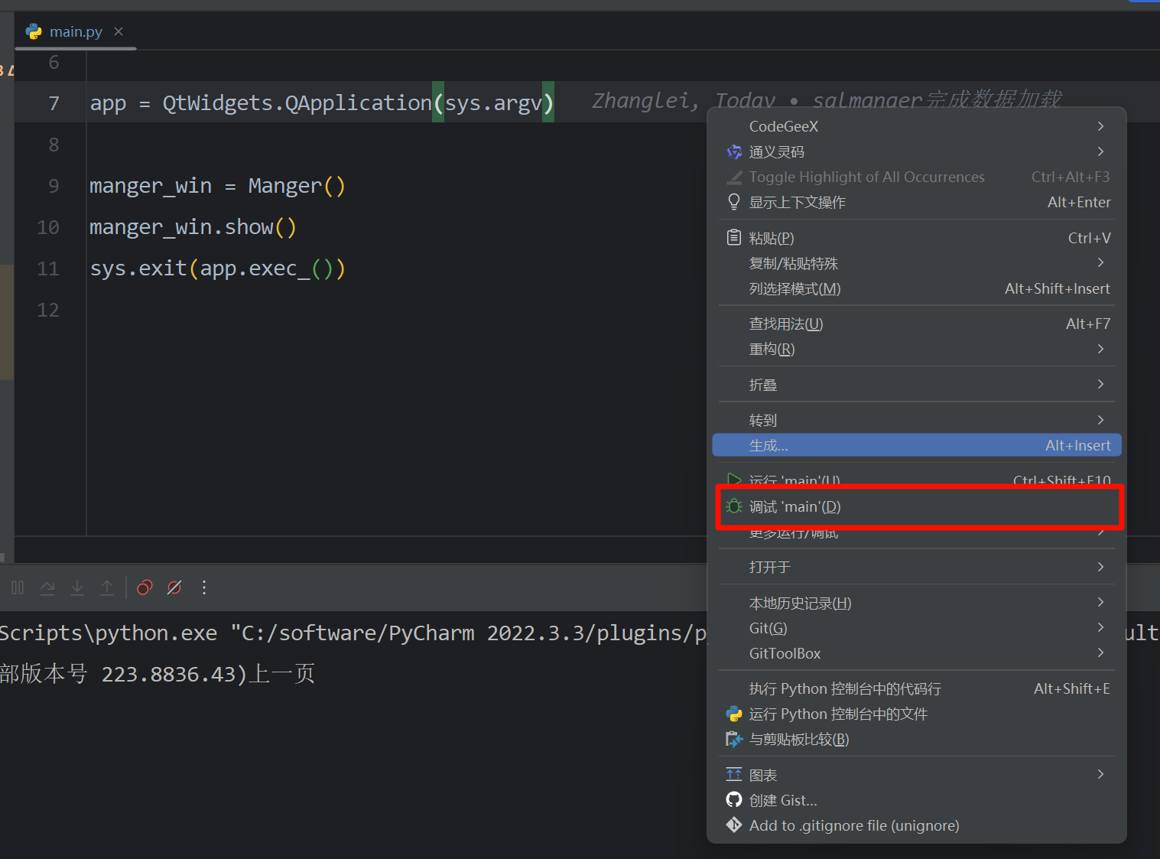Screen dimensions: 1160x859
Task: Click the Mute Breakpoints icon
Action: (174, 587)
